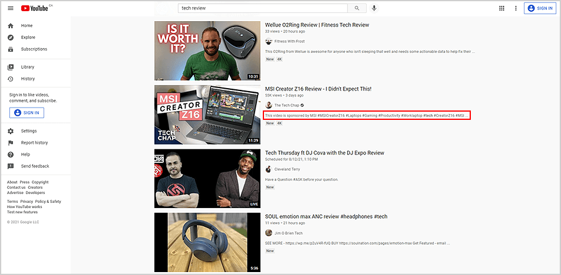This screenshot has height=275, width=561.
Task: Click the Advertise footer link
Action: (15, 193)
